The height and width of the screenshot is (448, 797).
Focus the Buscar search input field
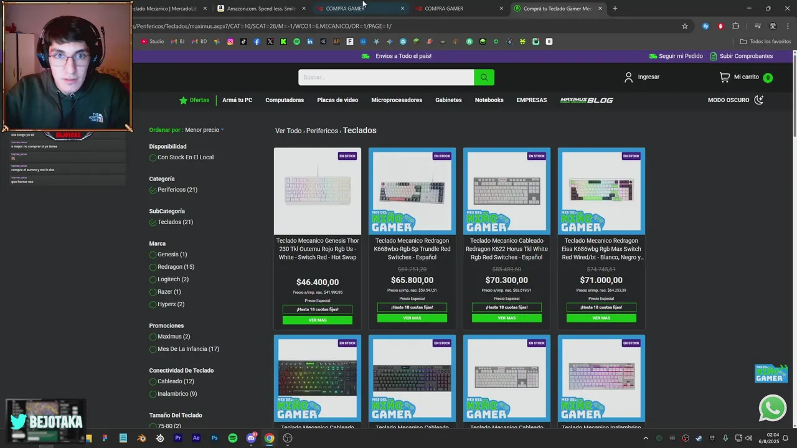coord(386,77)
